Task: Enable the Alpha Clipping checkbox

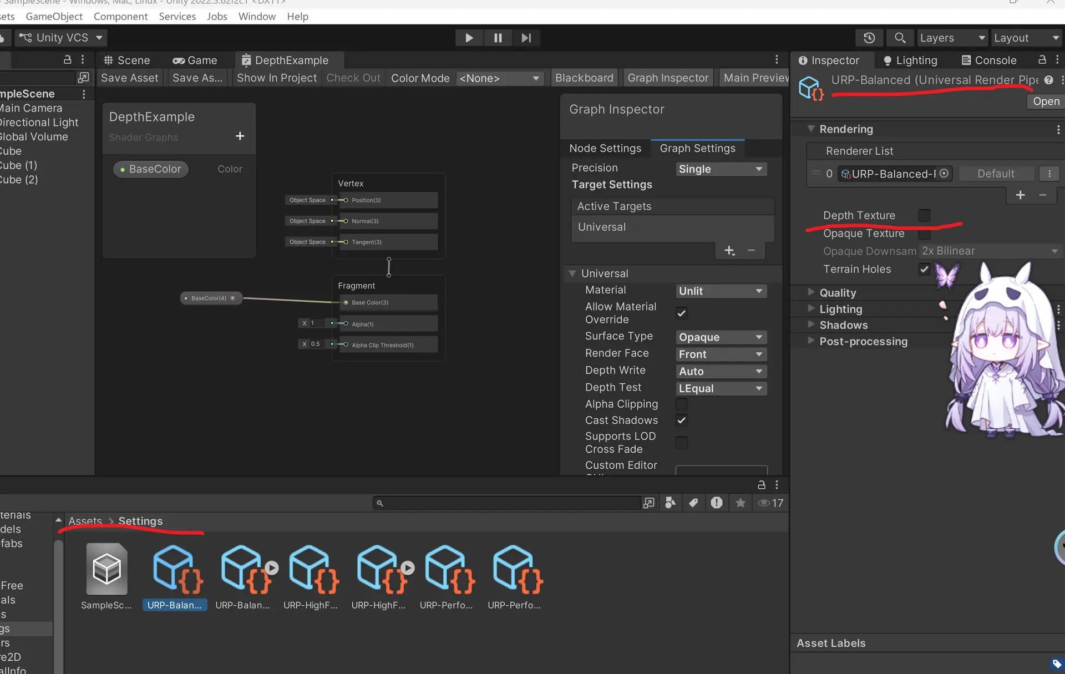Action: [x=682, y=404]
